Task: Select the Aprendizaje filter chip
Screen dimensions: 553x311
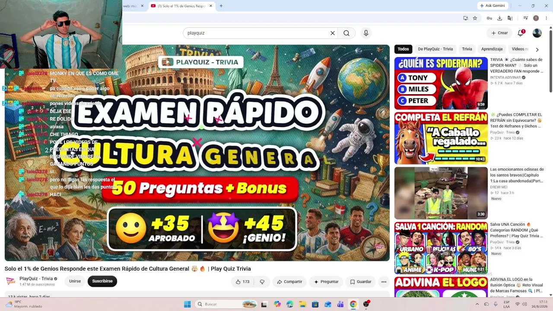Action: coord(492,49)
